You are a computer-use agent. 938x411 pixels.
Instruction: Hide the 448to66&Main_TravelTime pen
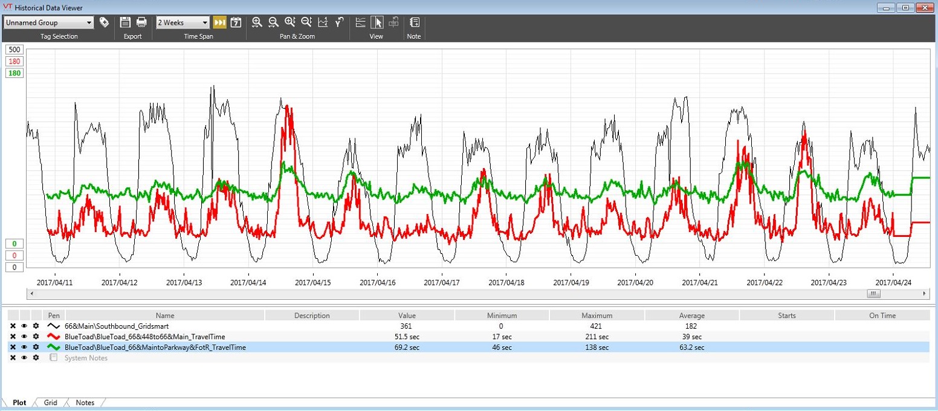coord(24,337)
